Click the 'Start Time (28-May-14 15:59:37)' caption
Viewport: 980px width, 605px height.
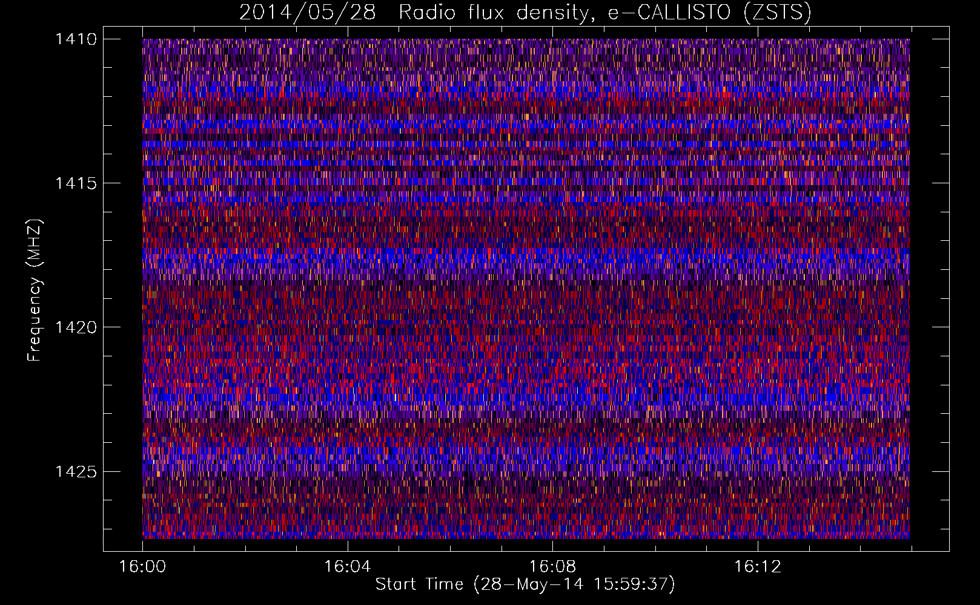(525, 584)
